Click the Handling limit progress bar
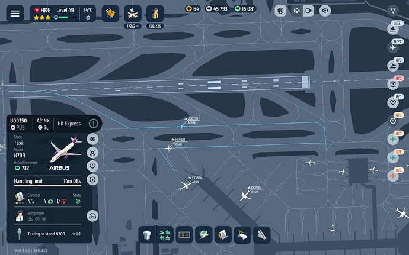 pos(47,186)
